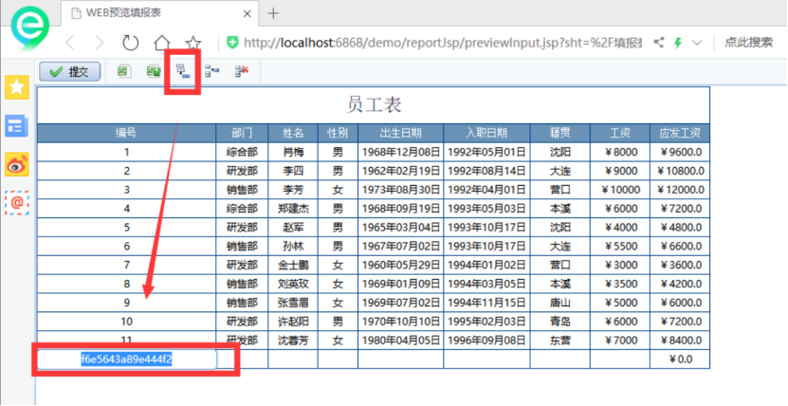788x406 pixels.
Task: Click the hire date 1992年08月14日
Action: (x=486, y=171)
